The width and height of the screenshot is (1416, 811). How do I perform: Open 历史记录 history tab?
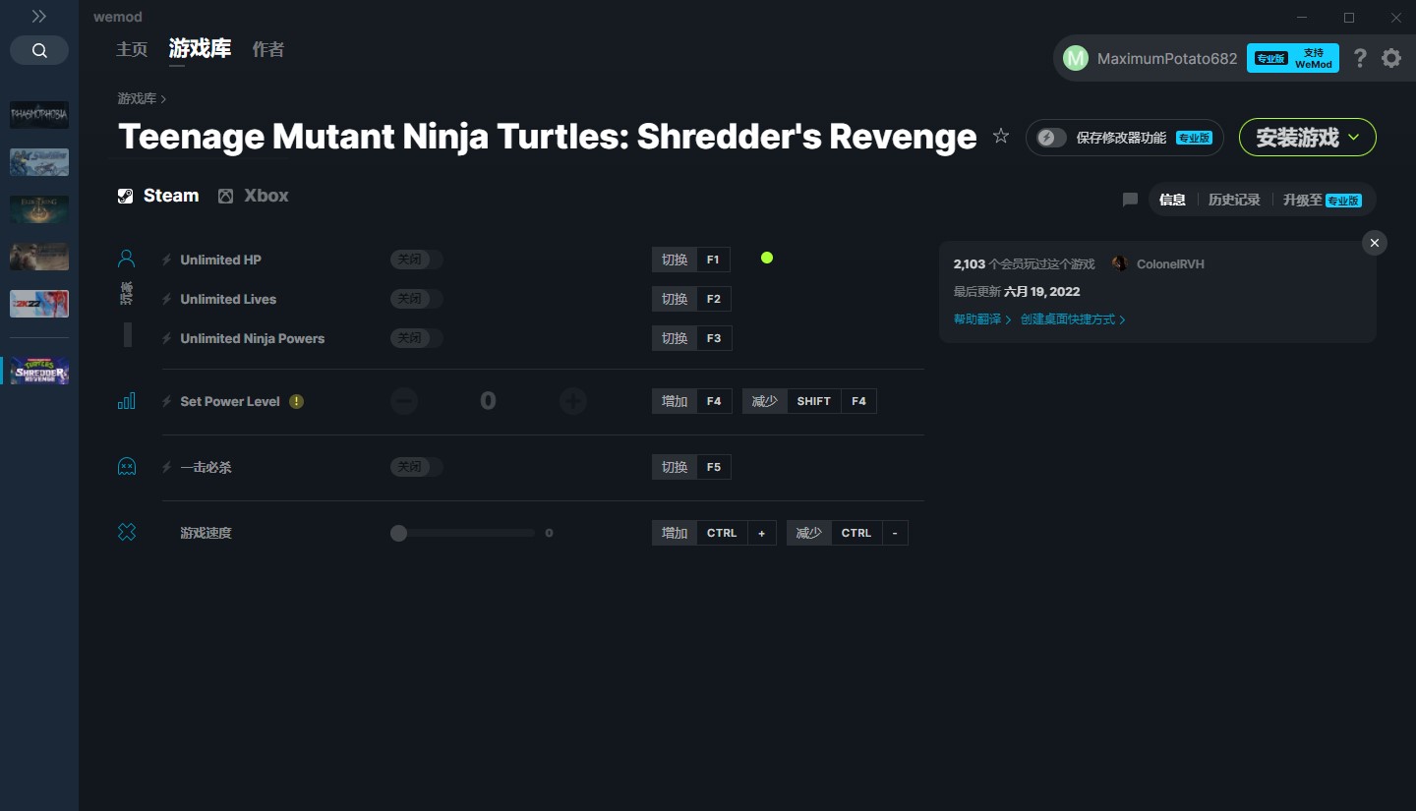point(1234,200)
